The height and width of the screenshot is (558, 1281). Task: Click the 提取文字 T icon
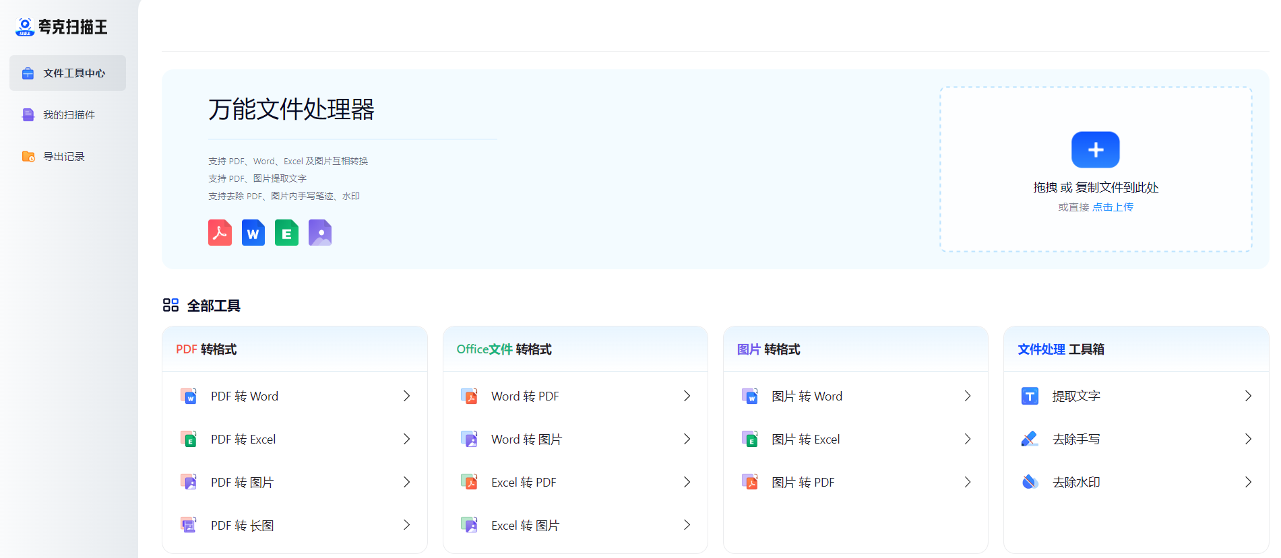coord(1030,396)
